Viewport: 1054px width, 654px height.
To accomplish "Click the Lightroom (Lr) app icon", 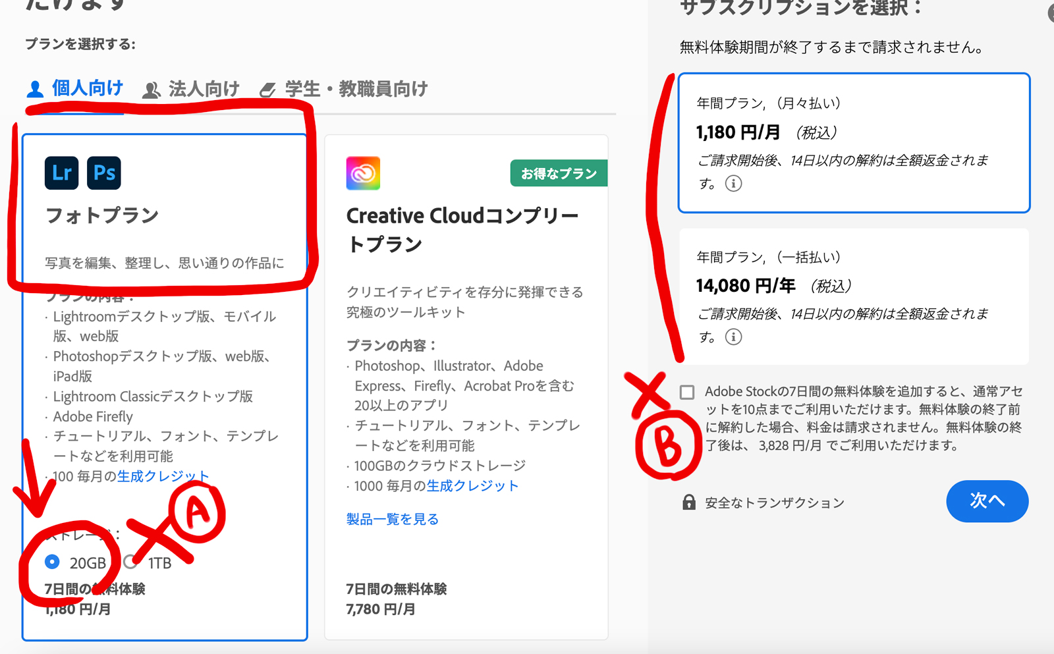I will click(61, 173).
